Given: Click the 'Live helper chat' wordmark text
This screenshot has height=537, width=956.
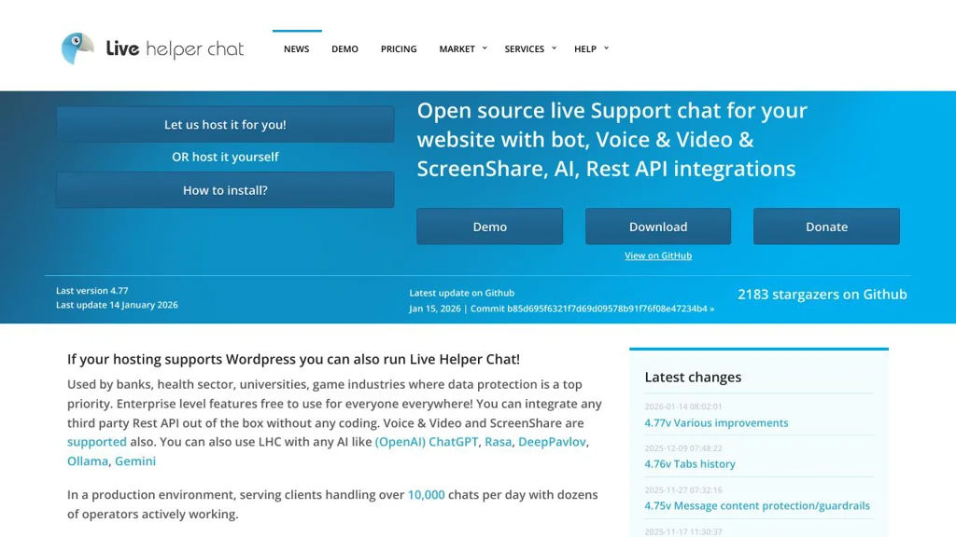Looking at the screenshot, I should pos(175,48).
